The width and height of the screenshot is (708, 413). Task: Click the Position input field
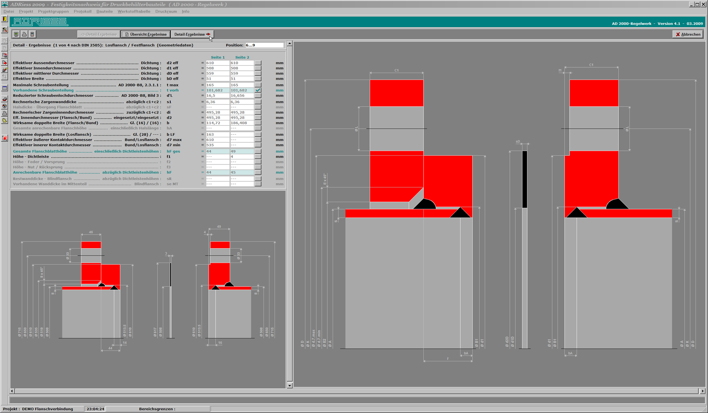click(x=264, y=45)
